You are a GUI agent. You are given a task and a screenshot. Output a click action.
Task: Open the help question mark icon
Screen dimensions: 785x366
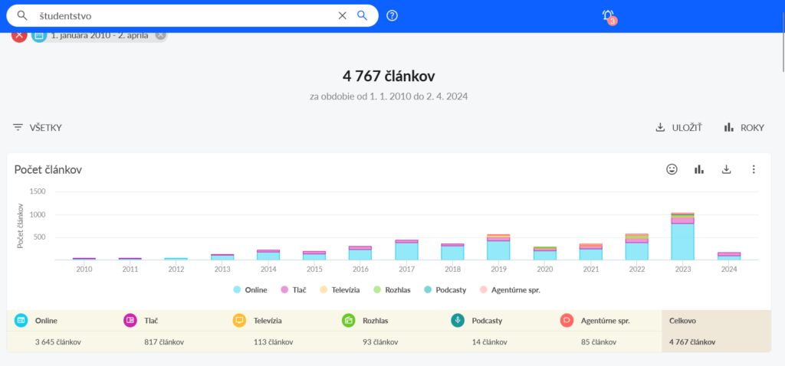click(392, 15)
